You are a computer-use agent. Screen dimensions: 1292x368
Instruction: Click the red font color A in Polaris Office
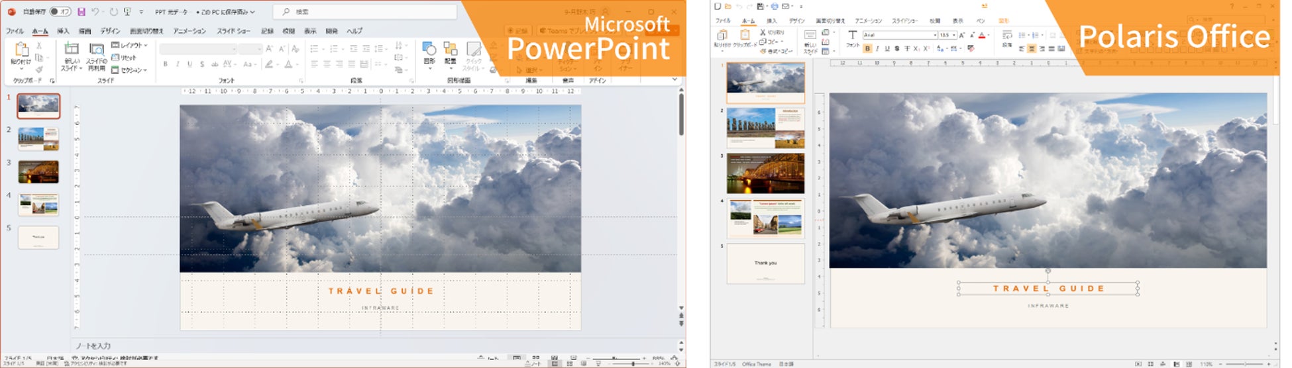(982, 35)
